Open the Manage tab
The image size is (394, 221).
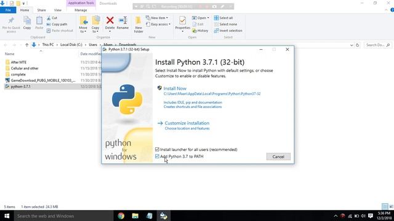[81, 10]
